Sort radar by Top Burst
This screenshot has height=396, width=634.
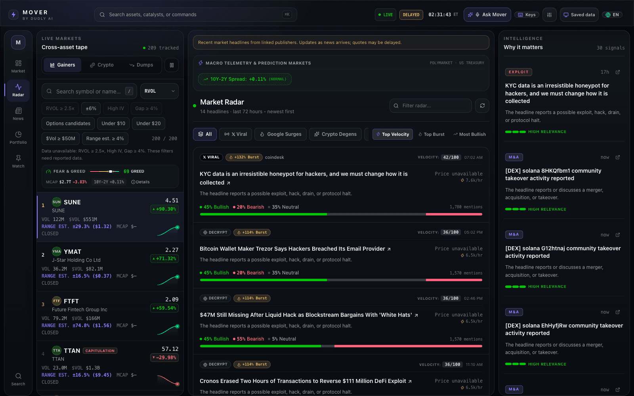click(x=432, y=134)
